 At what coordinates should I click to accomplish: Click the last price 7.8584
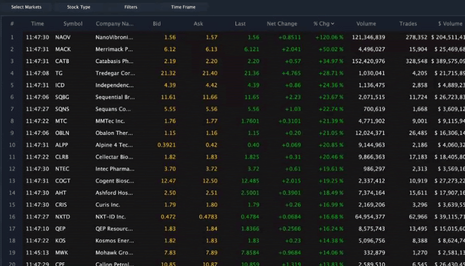(250, 253)
